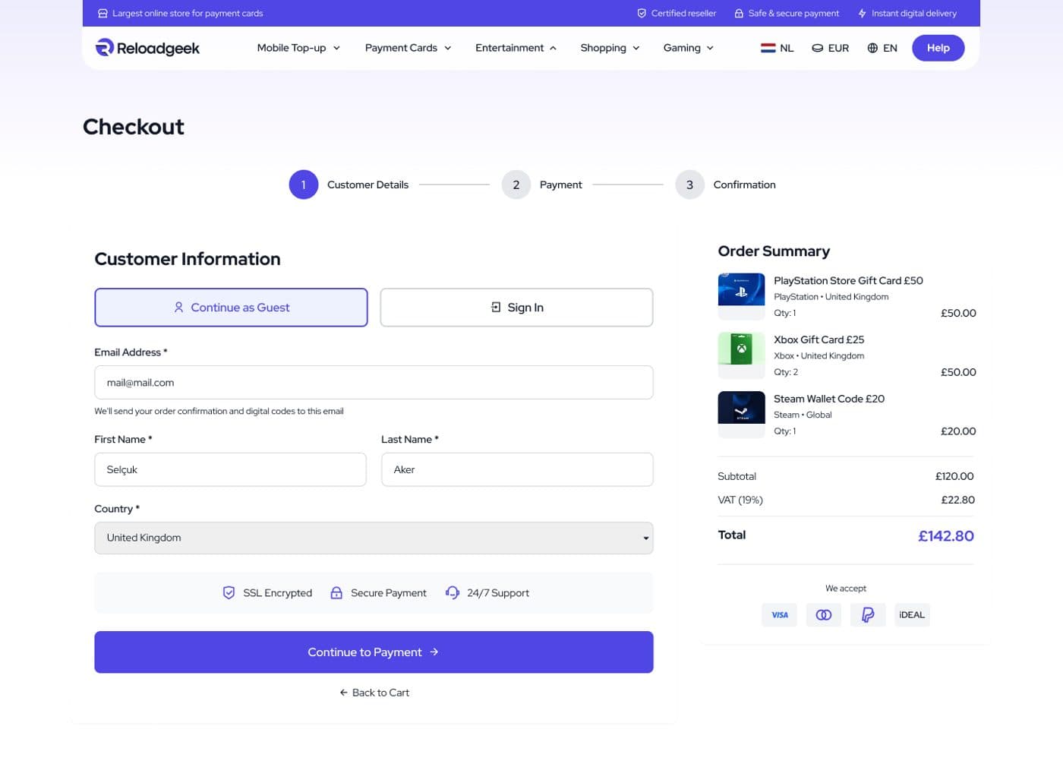Click the EUR currency coin icon

tap(818, 48)
